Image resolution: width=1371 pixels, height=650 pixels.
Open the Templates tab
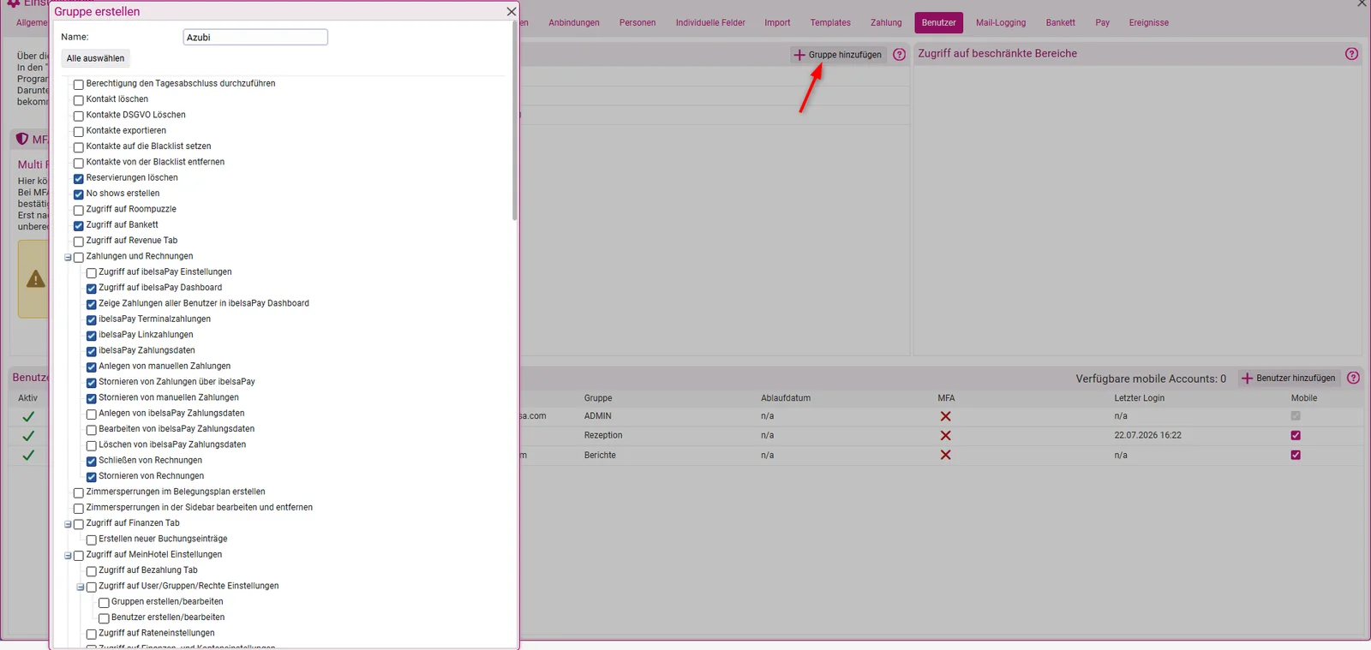[x=830, y=23]
